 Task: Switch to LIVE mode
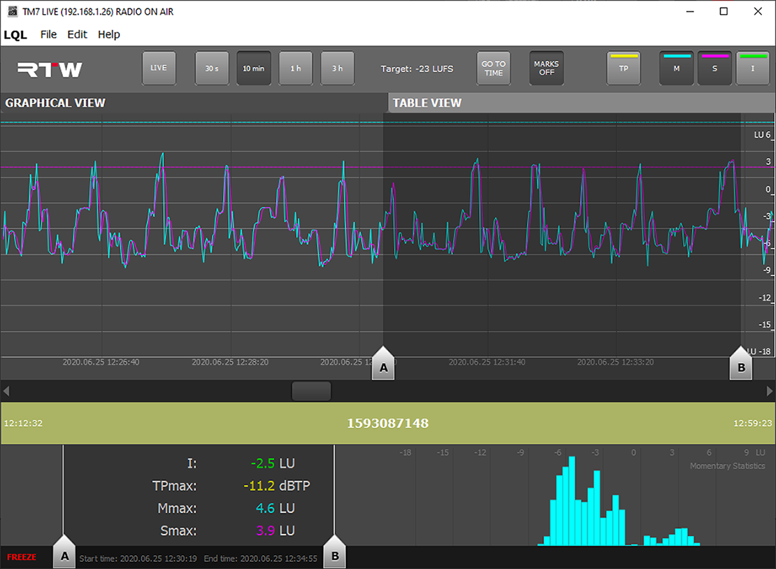point(159,69)
